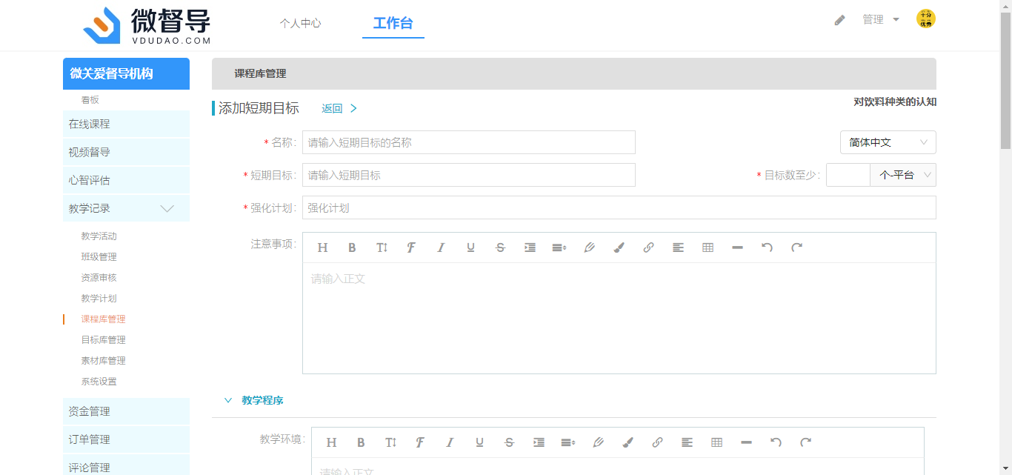Open text color pen in 教学环境 editor
This screenshot has width=1012, height=475.
click(x=598, y=442)
